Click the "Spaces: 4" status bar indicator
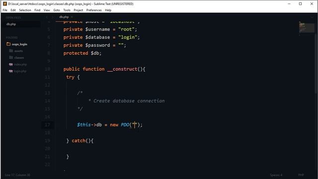 click(276, 175)
